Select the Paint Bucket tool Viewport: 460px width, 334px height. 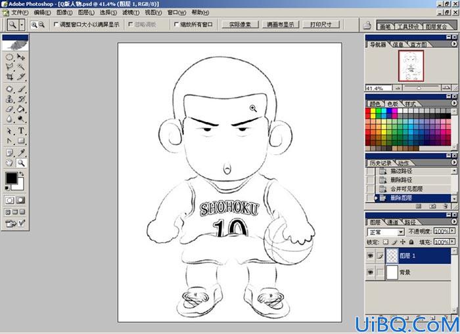point(21,109)
